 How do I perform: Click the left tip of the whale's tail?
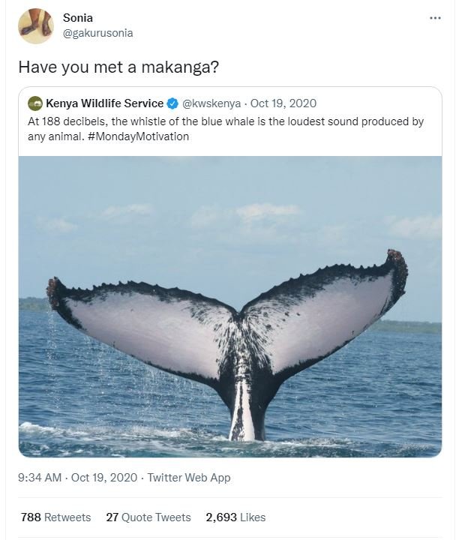[55, 290]
